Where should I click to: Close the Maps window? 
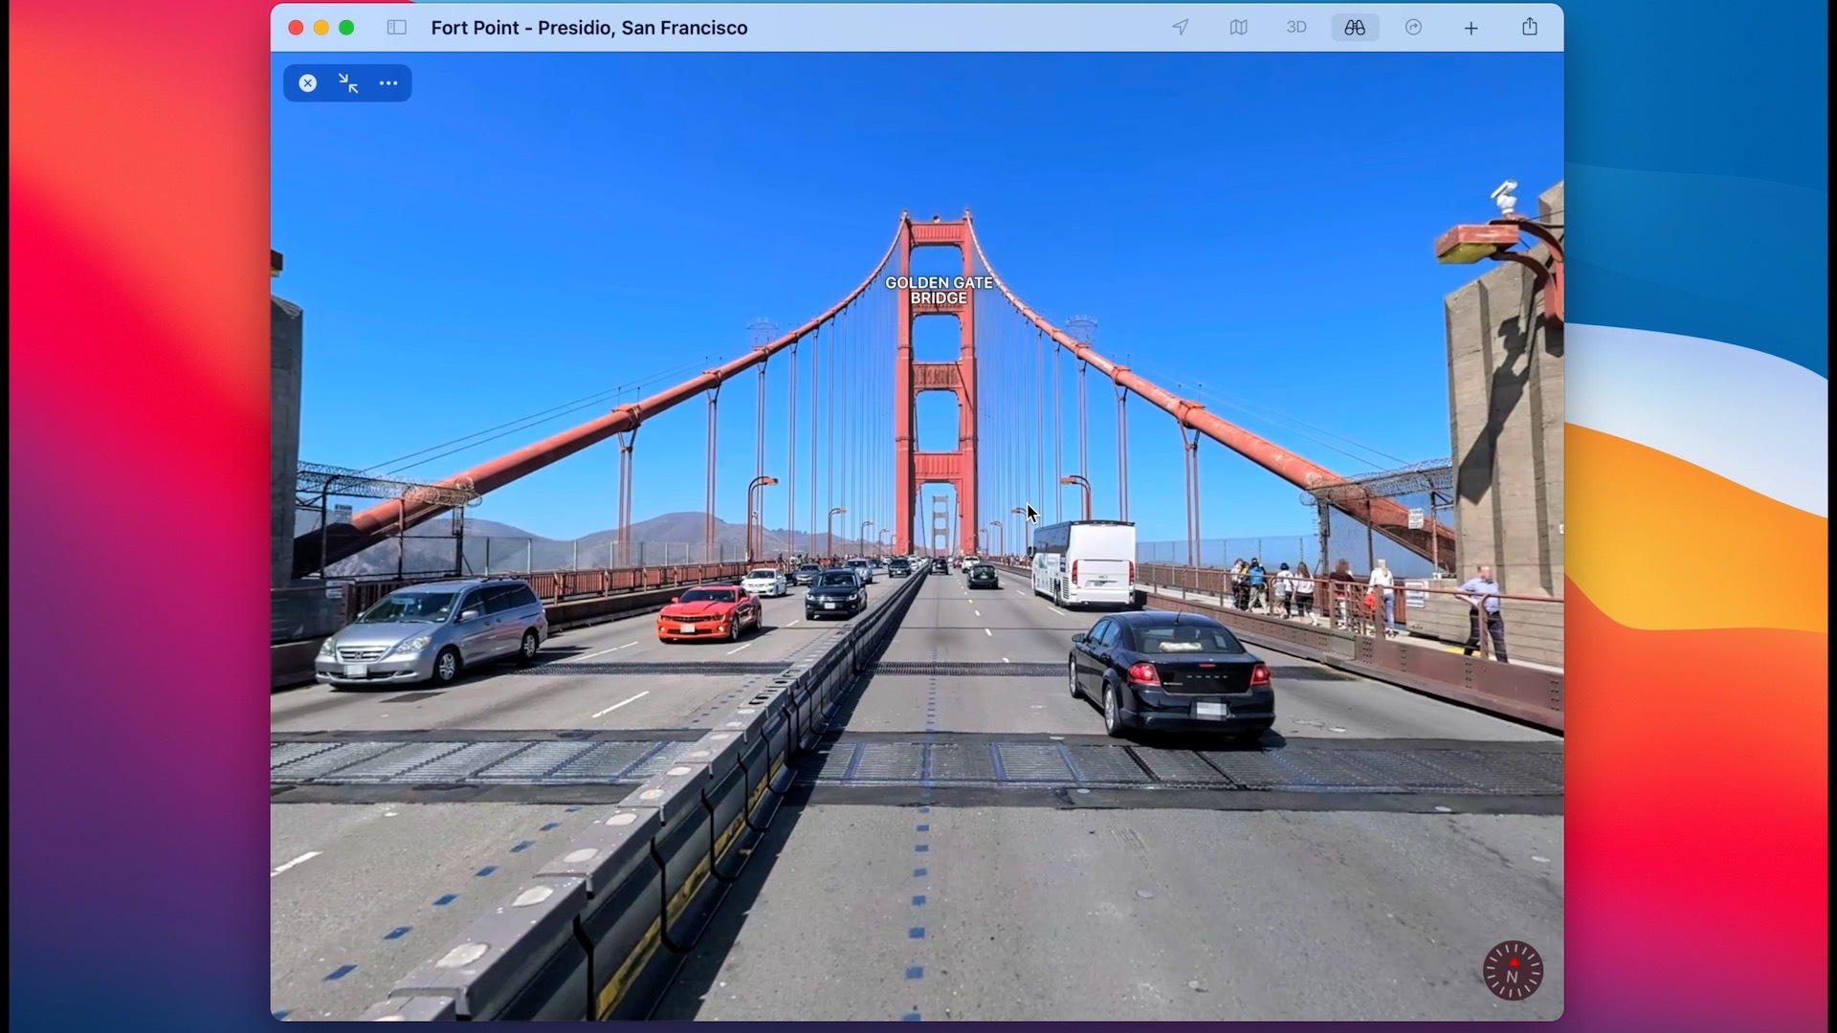point(296,28)
